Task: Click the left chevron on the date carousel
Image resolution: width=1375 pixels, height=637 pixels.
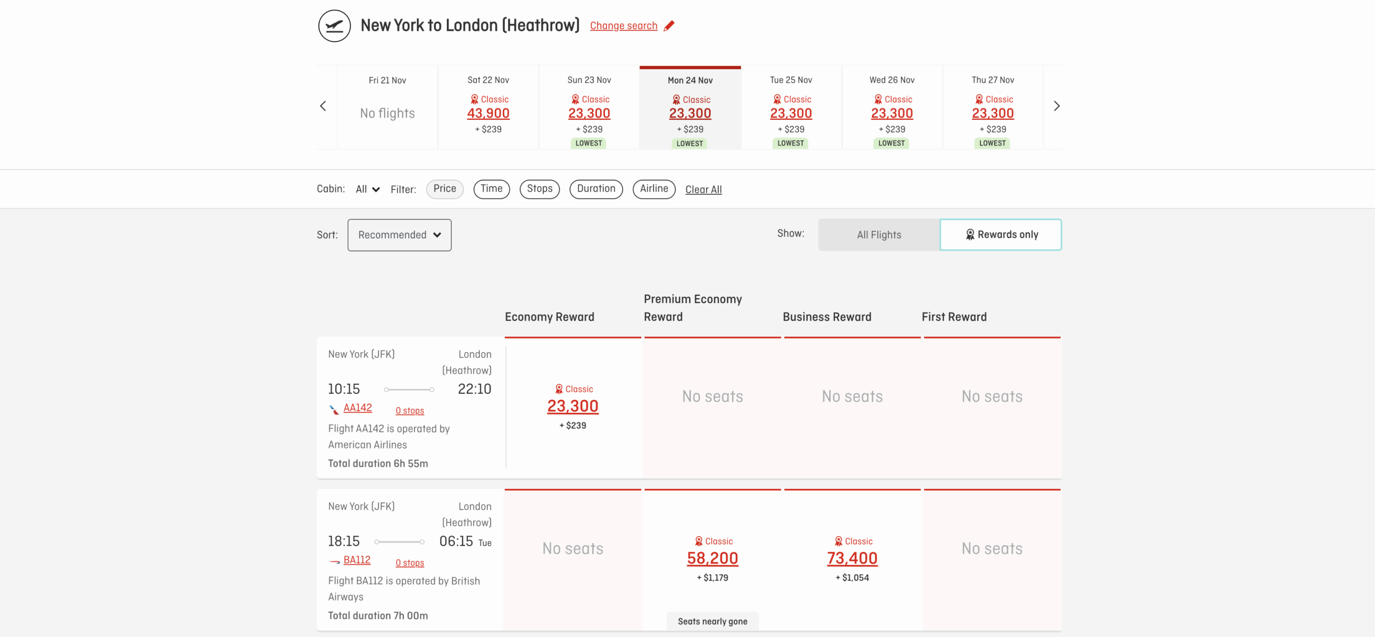Action: point(323,106)
